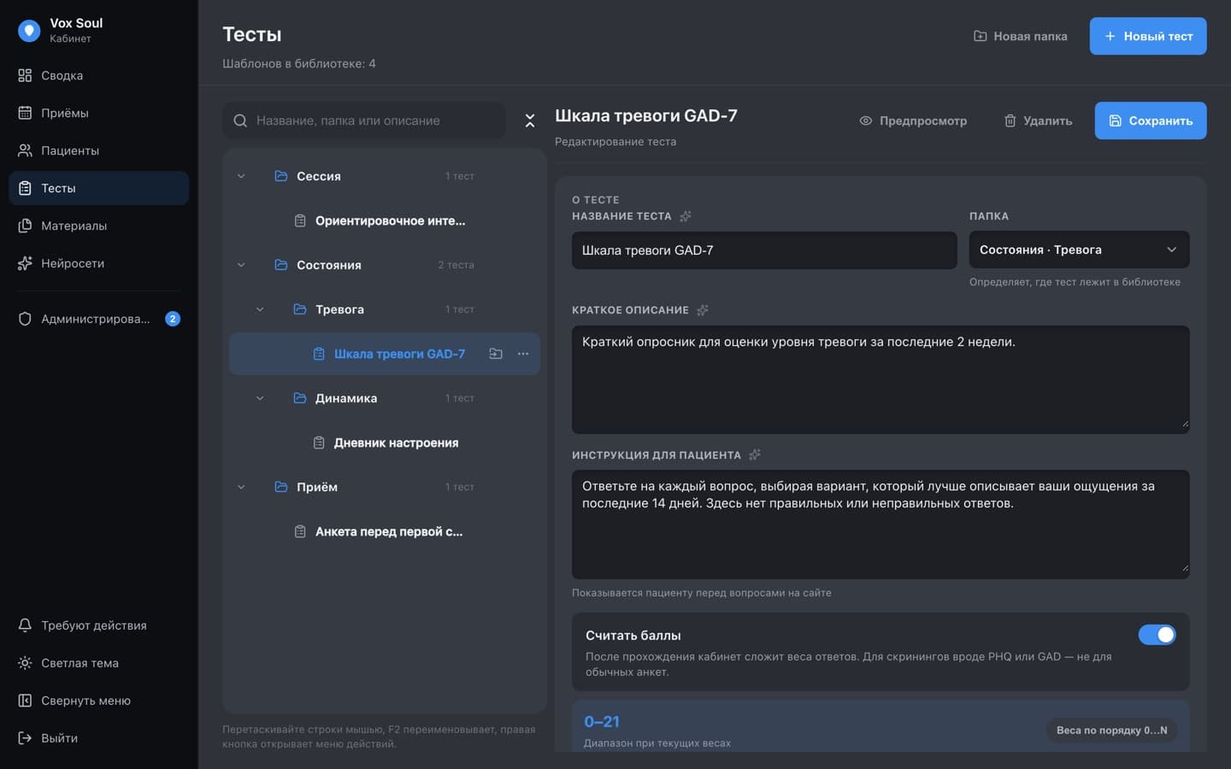Image resolution: width=1231 pixels, height=769 pixels.
Task: Open Материалы in the sidebar
Action: (99, 226)
